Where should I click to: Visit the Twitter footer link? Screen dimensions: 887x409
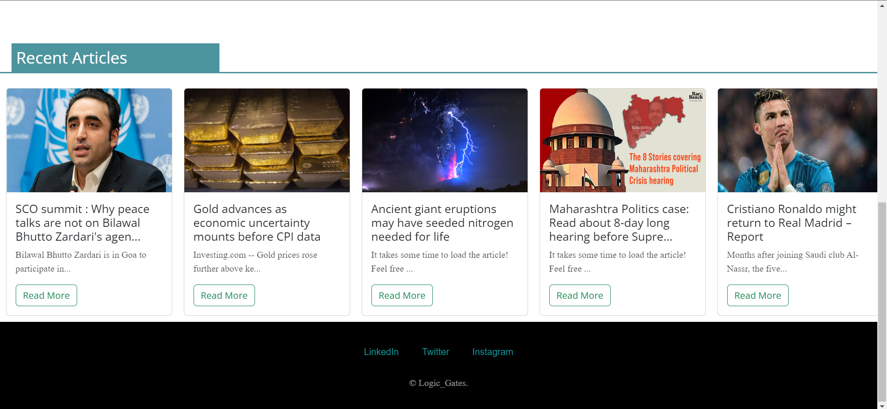436,352
